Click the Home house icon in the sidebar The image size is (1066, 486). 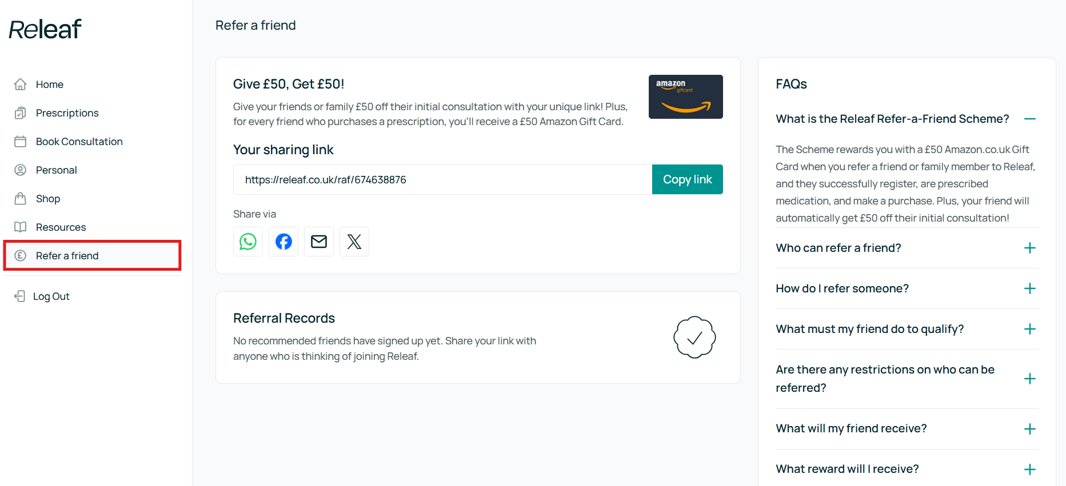click(21, 85)
